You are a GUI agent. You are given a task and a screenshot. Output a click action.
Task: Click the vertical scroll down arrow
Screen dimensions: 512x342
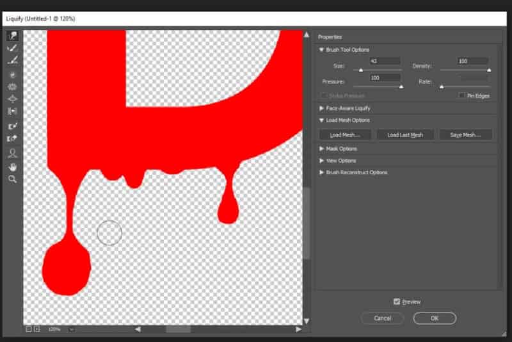click(x=307, y=321)
